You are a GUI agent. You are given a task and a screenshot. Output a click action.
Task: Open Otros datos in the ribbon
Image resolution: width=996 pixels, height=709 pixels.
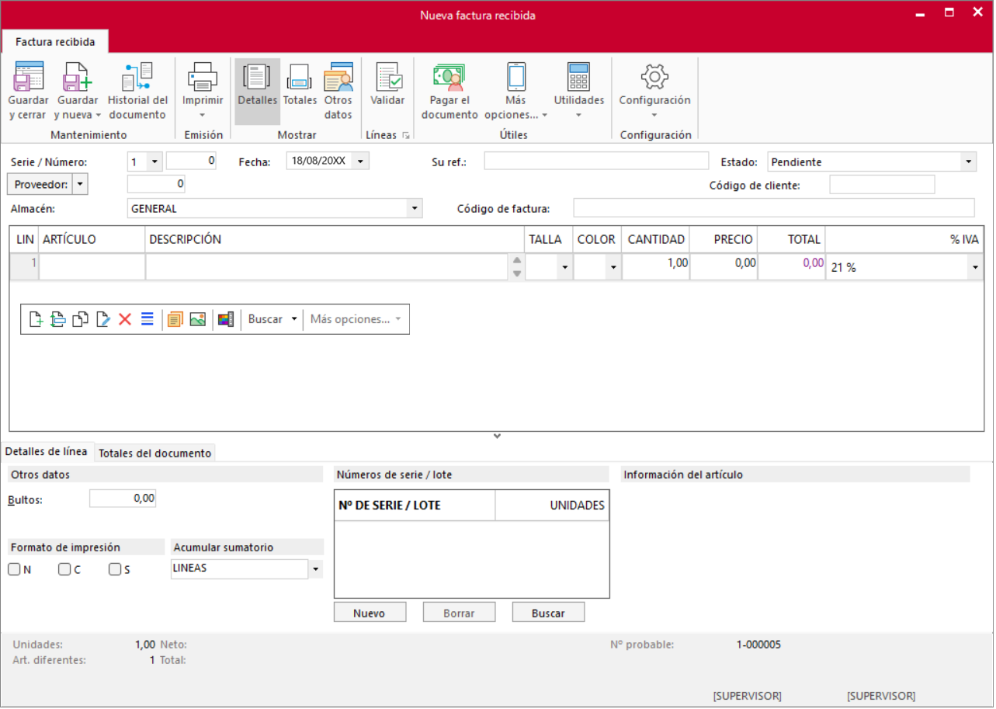[338, 92]
